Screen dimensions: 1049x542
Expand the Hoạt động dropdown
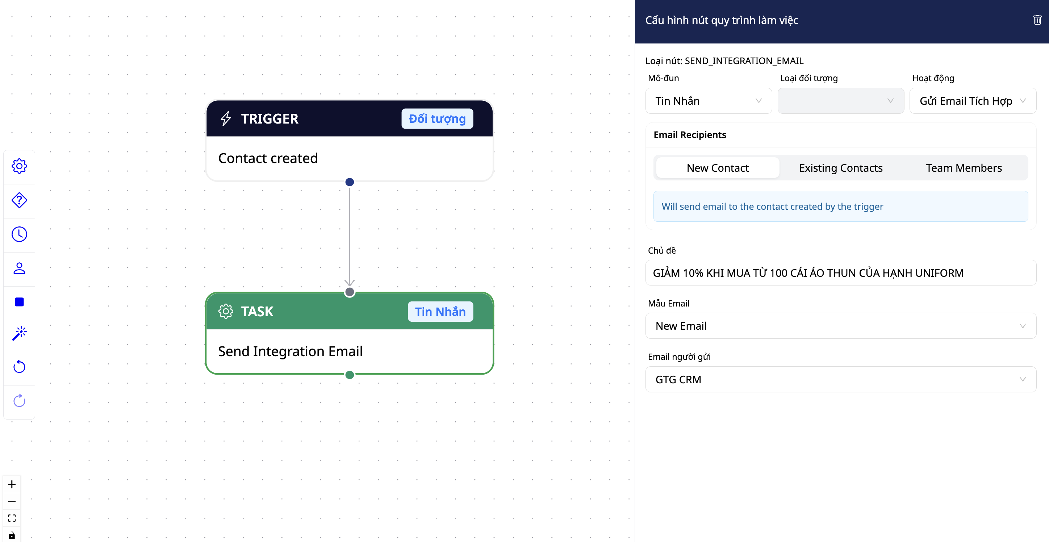pyautogui.click(x=972, y=101)
